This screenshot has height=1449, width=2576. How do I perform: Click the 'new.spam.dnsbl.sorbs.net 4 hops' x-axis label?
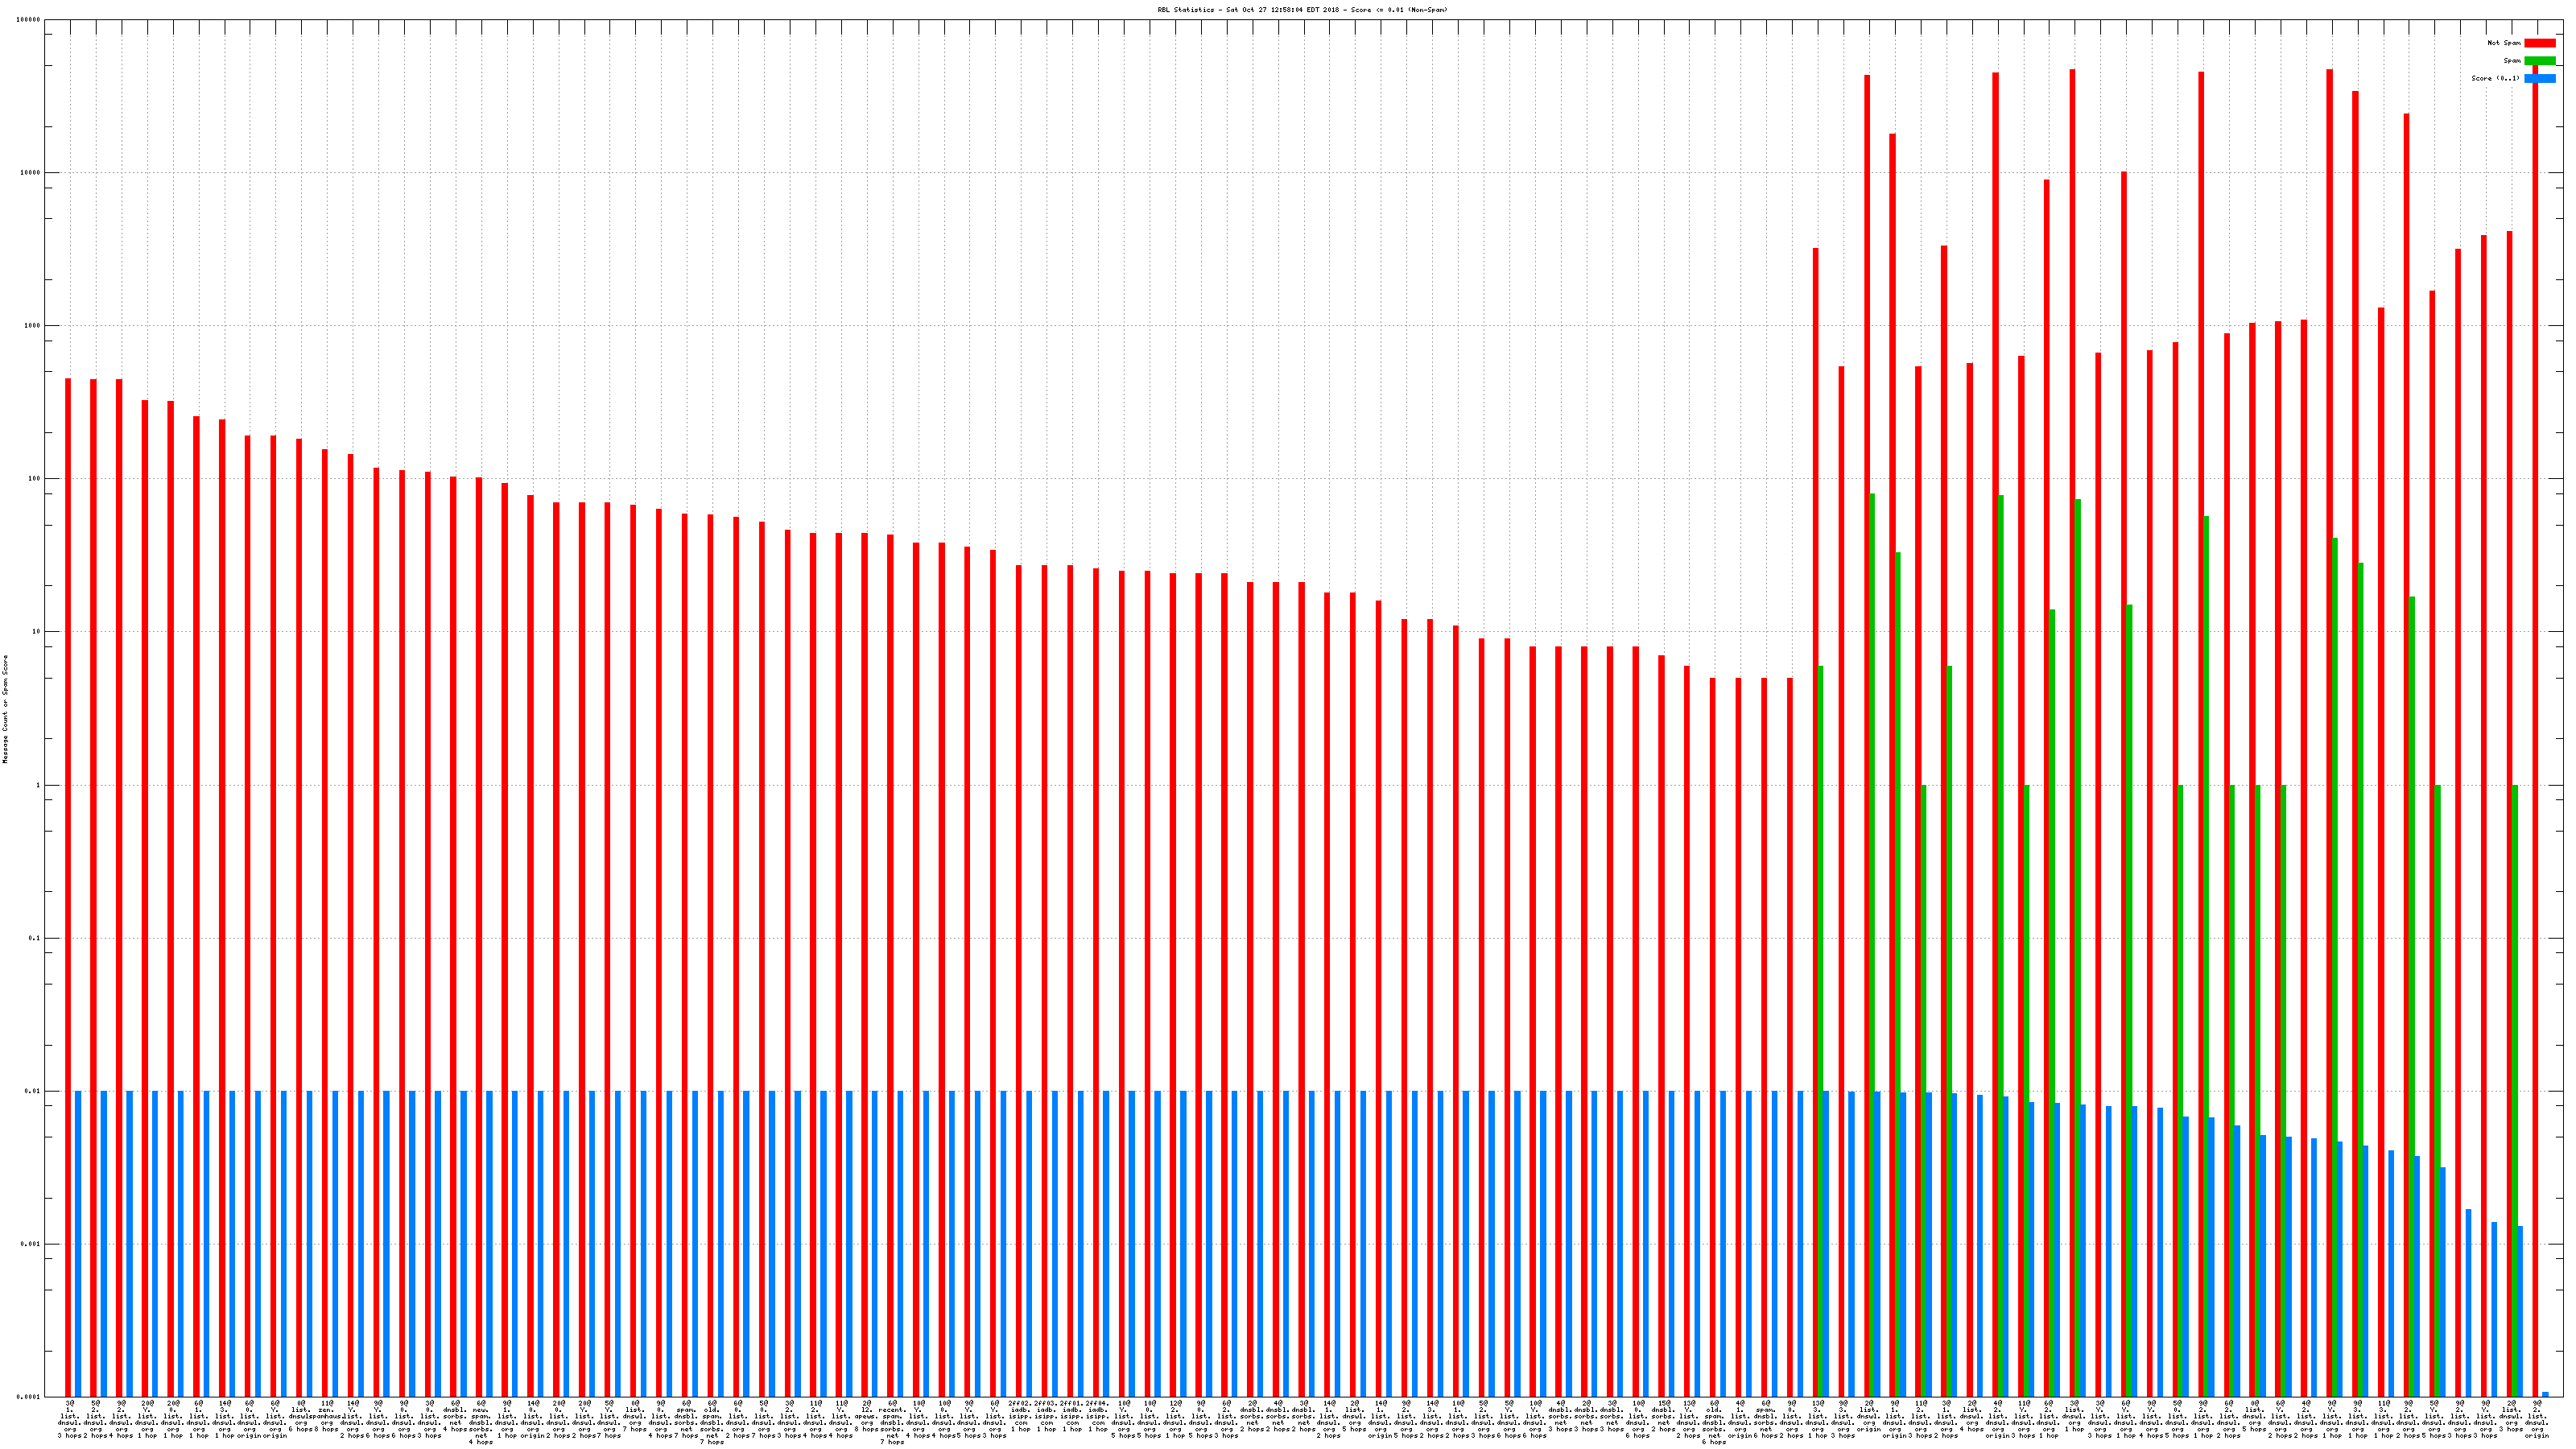481,1423
